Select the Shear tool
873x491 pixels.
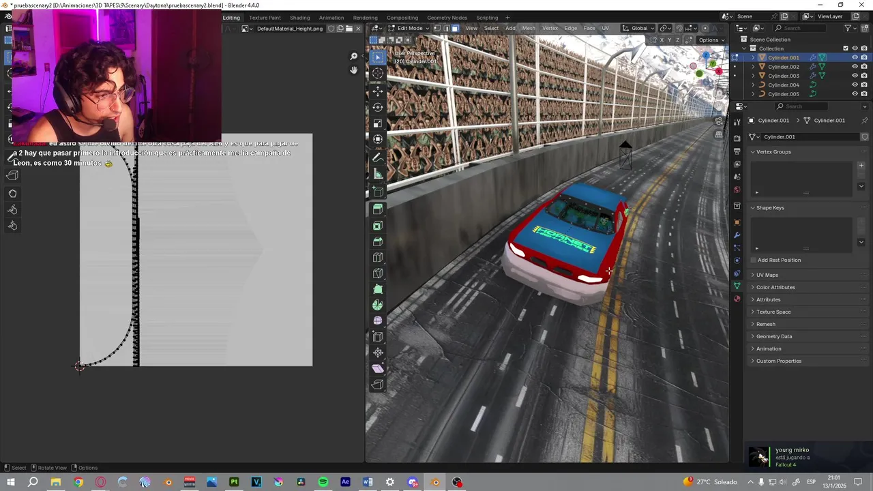coord(378,369)
